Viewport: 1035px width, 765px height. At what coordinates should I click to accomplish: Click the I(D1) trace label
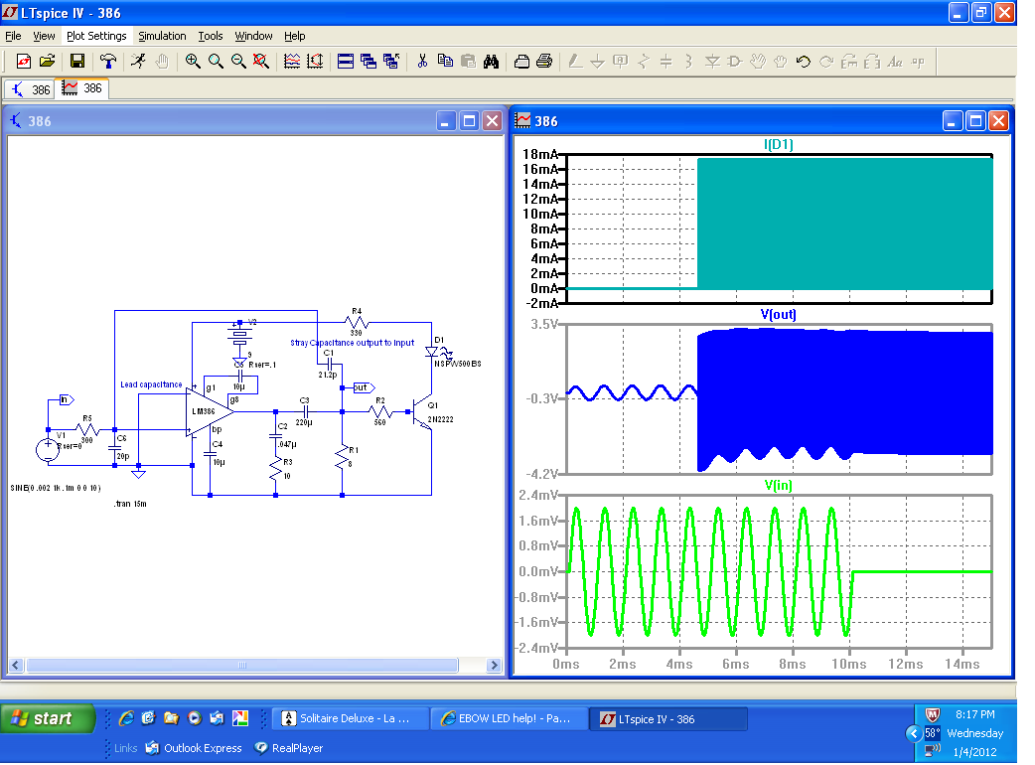(x=778, y=144)
